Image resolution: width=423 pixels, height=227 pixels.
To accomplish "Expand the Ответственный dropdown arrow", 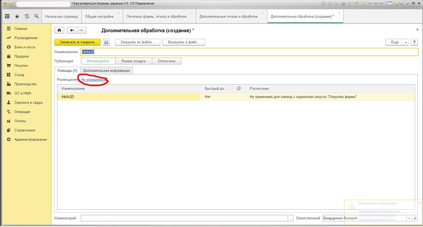I will [409, 218].
